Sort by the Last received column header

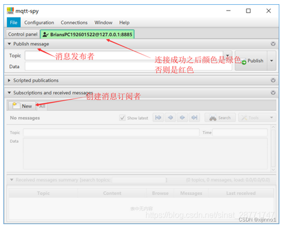(x=241, y=193)
